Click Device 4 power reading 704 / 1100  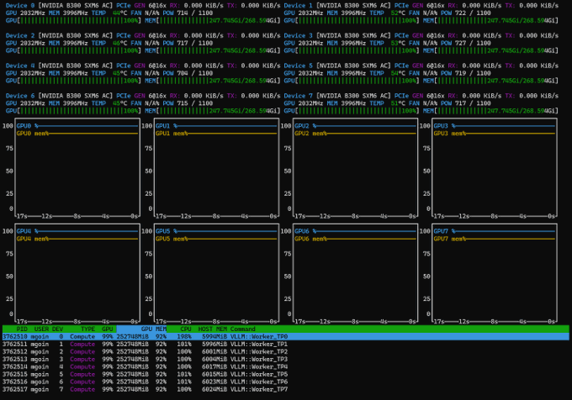195,73
